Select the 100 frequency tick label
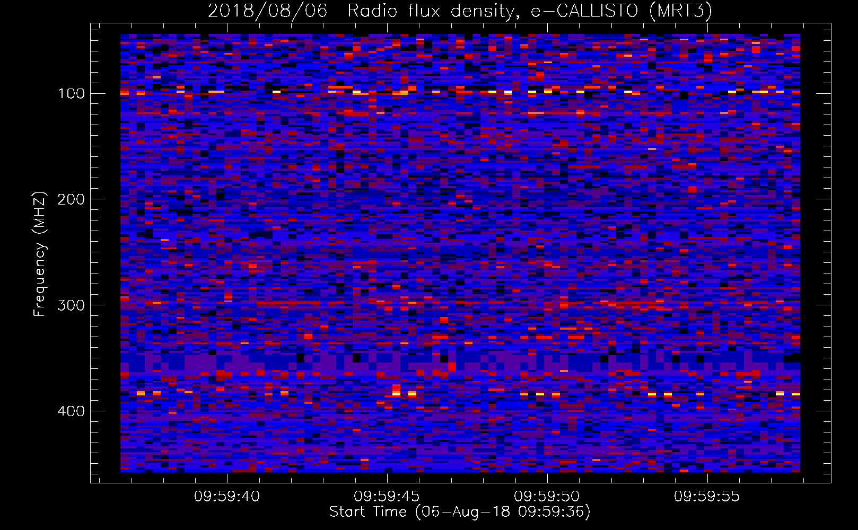Viewport: 858px width, 530px height. (71, 94)
